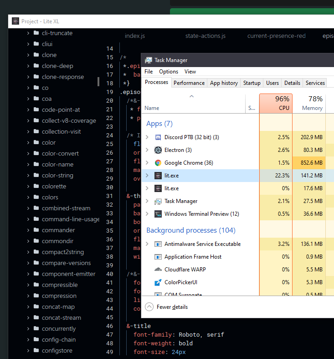
Task: Open the state-actions.js editor tab
Action: pos(206,36)
